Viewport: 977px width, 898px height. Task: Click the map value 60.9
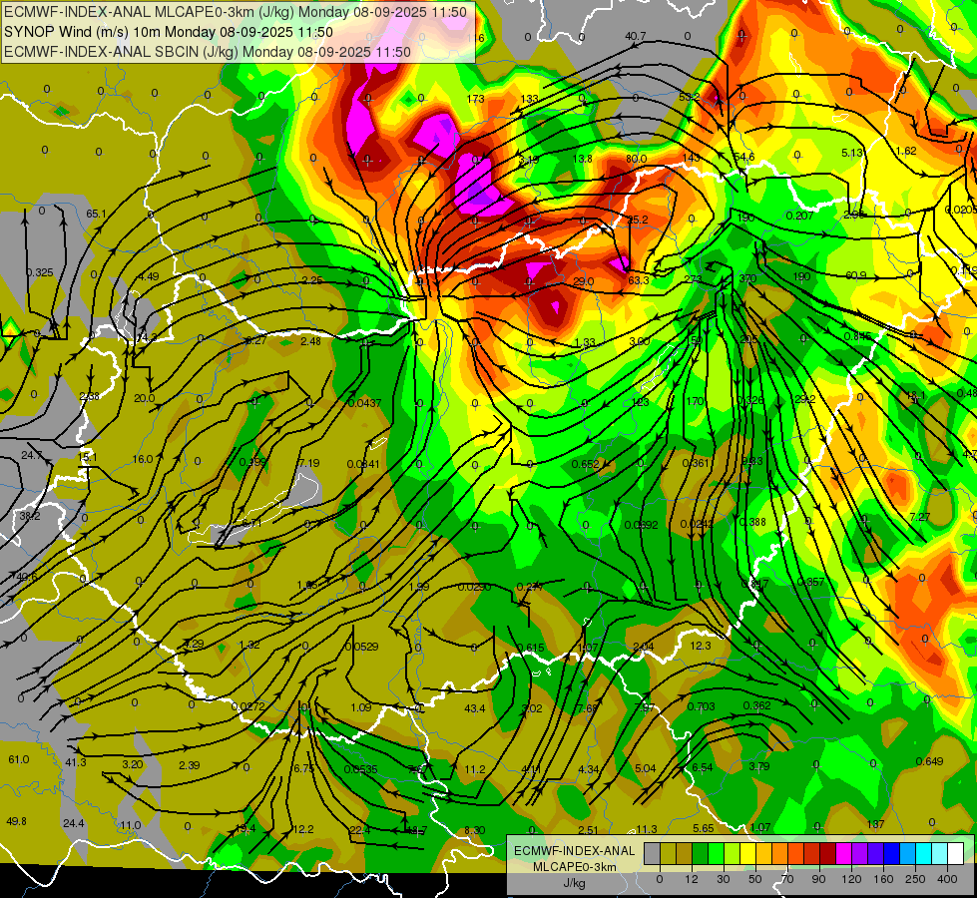(x=856, y=274)
